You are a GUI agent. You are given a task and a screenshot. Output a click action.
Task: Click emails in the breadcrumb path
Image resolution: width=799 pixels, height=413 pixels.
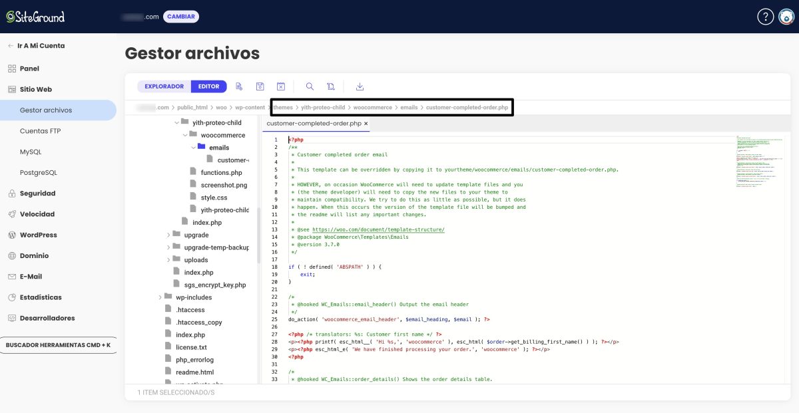[409, 107]
